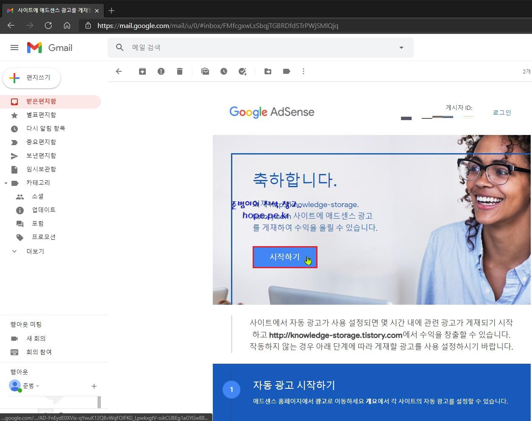Click the site lock icon in address bar

(x=88, y=25)
